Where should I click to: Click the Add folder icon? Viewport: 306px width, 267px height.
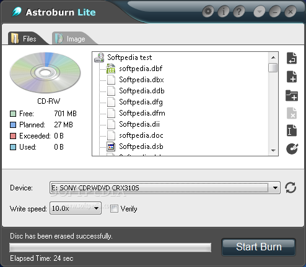point(292,95)
